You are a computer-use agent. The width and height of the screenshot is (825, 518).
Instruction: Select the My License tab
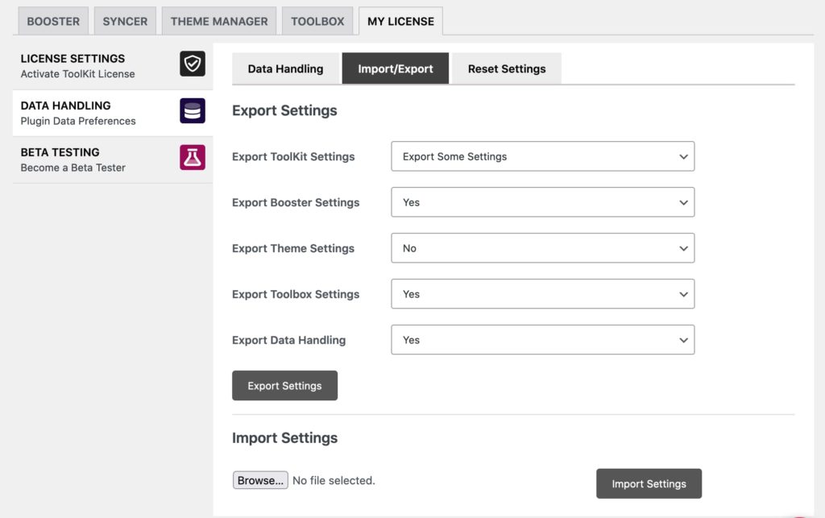pos(401,22)
